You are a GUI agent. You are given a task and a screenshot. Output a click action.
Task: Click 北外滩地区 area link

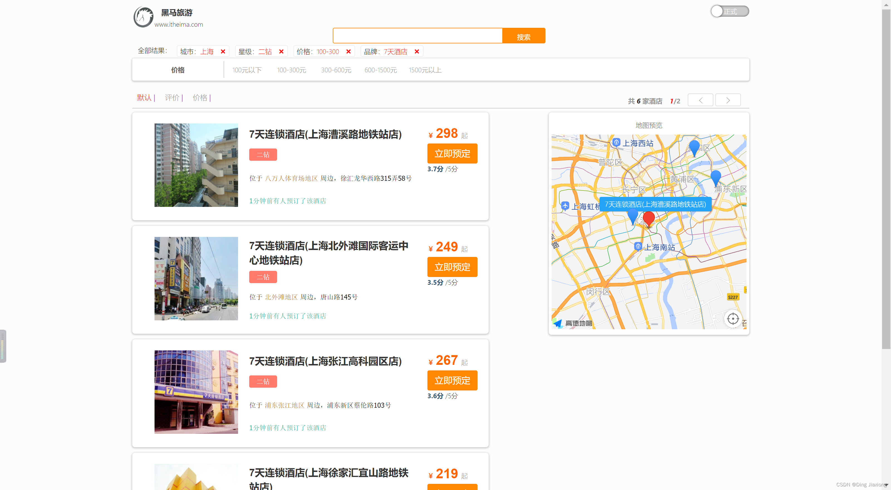(281, 297)
